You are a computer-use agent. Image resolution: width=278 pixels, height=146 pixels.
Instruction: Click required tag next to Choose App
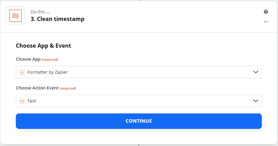coord(50,60)
